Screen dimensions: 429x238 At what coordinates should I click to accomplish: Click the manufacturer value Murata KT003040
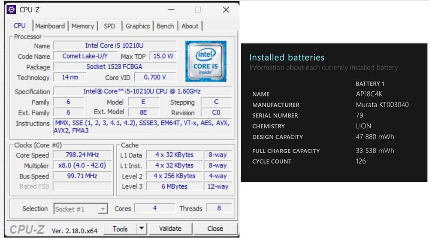pos(382,105)
